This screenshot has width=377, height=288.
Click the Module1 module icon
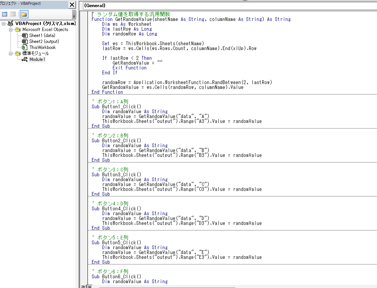coord(25,59)
